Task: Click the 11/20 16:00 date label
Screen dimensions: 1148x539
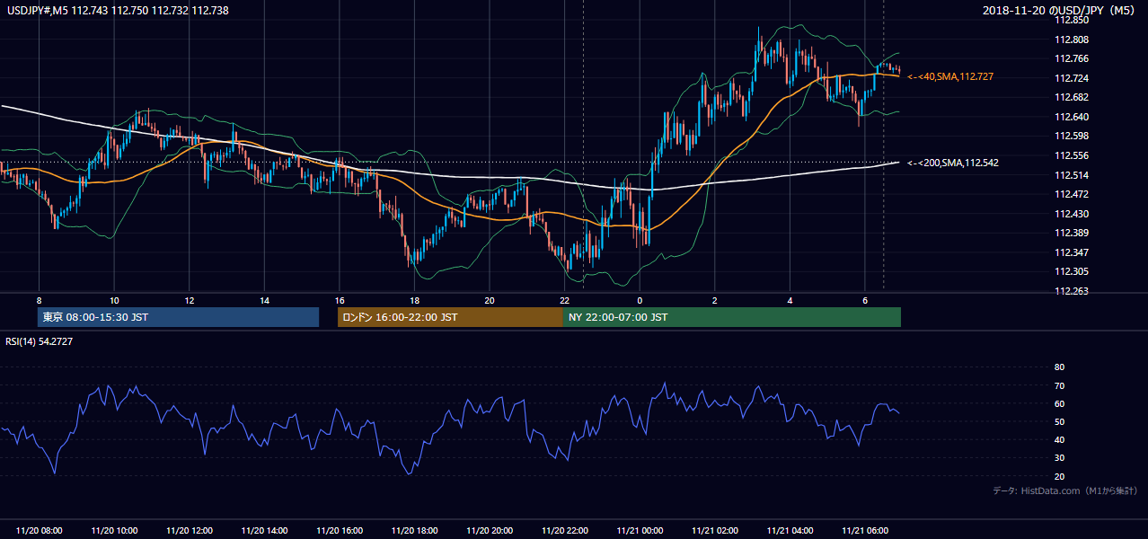Action: [x=340, y=531]
